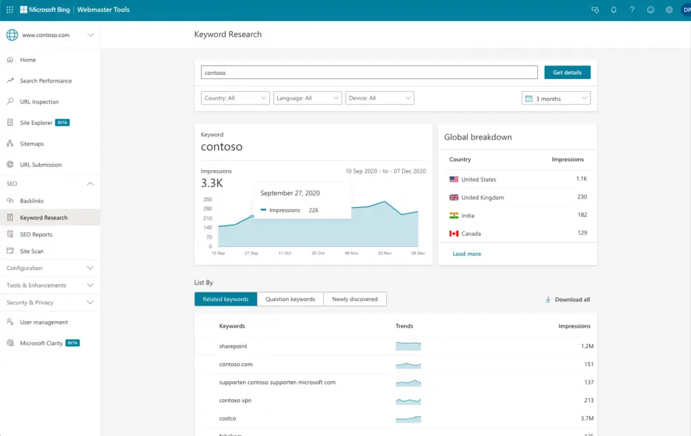
Task: Open the feedback chat icon in header
Action: pos(595,9)
